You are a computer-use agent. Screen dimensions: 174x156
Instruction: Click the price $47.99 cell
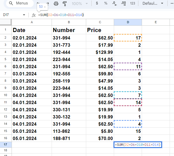(x=100, y=81)
